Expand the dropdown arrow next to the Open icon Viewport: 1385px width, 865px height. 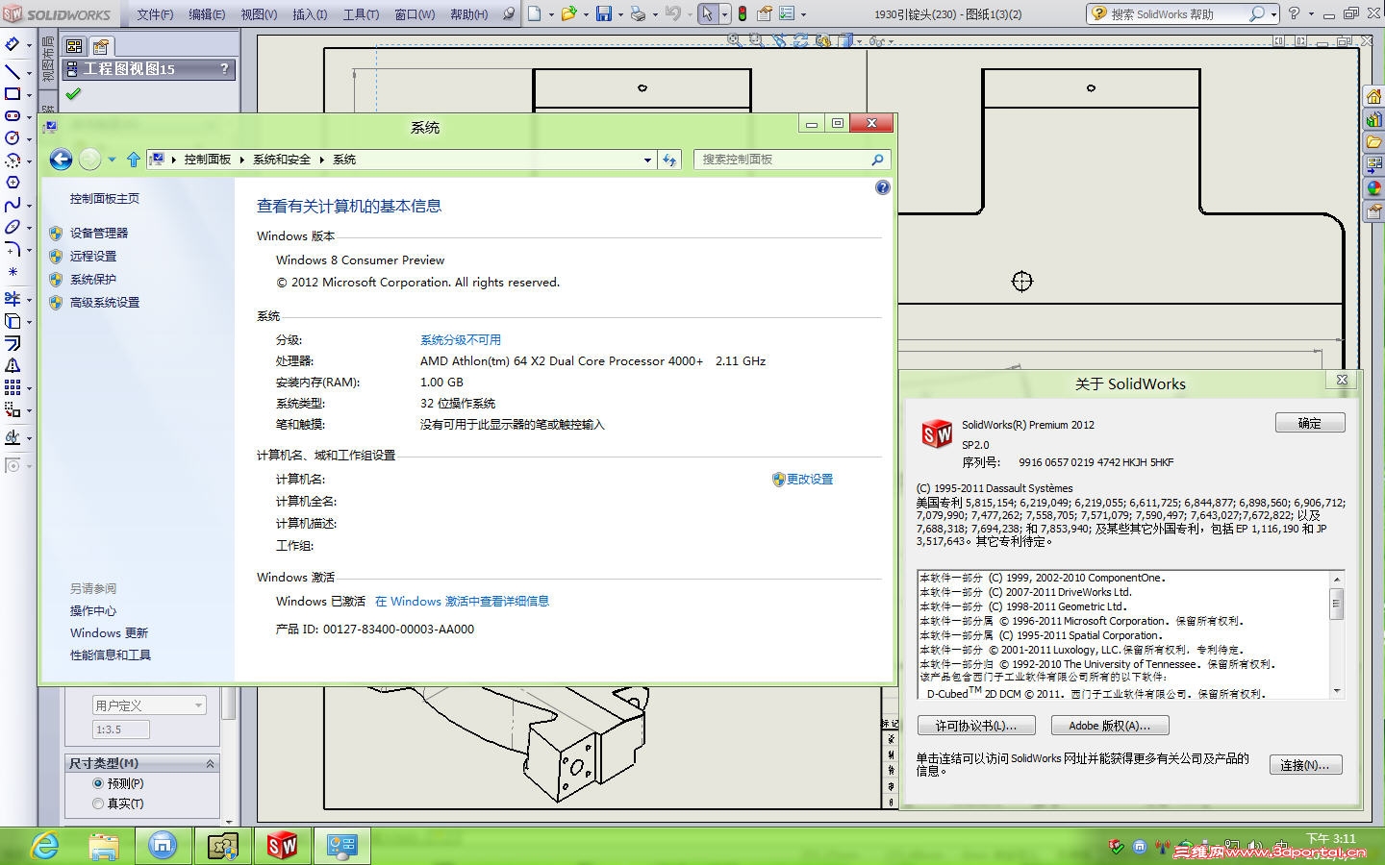585,14
